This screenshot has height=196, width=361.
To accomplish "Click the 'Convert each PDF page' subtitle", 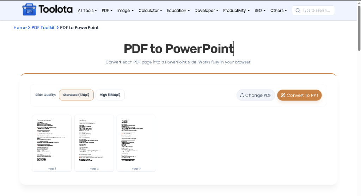I will click(178, 62).
